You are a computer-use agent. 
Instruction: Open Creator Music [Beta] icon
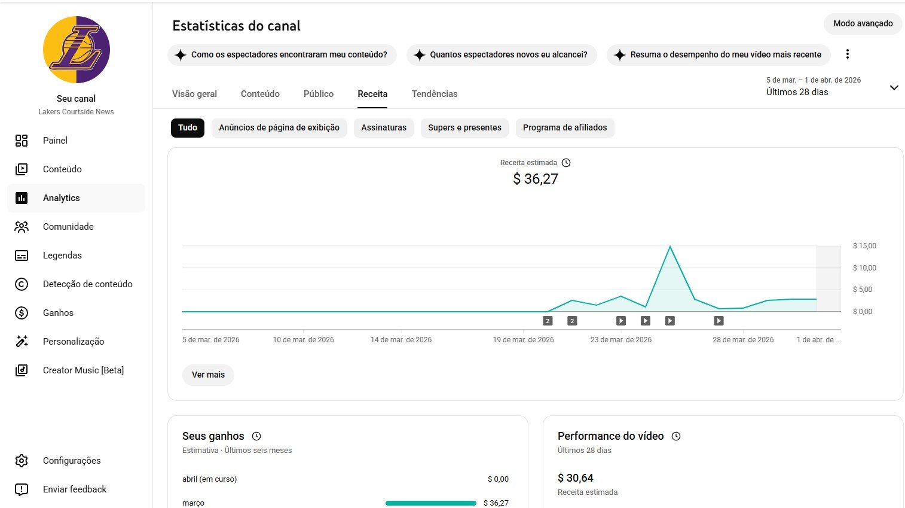[x=22, y=370]
